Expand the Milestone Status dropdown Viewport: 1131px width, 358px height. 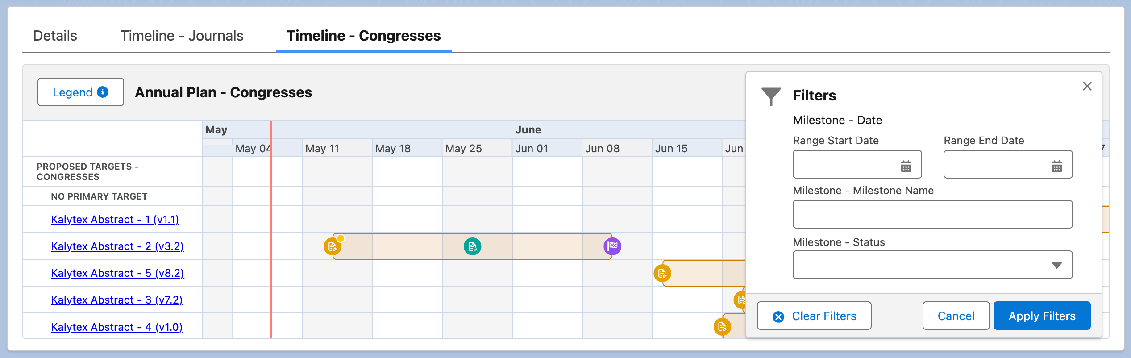(1056, 265)
